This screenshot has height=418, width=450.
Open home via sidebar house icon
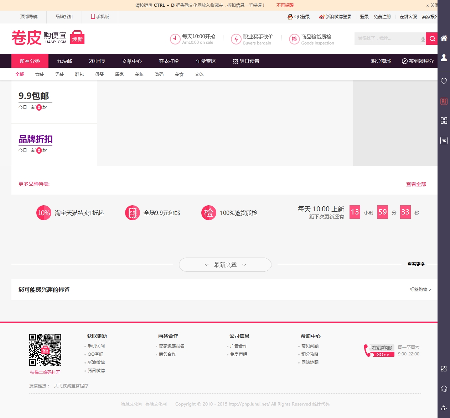pos(444,38)
